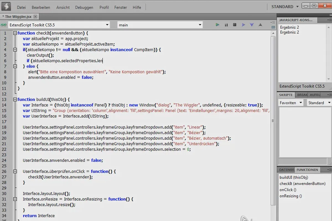Step out with the gray up arrow
The image size is (332, 221).
[260, 25]
